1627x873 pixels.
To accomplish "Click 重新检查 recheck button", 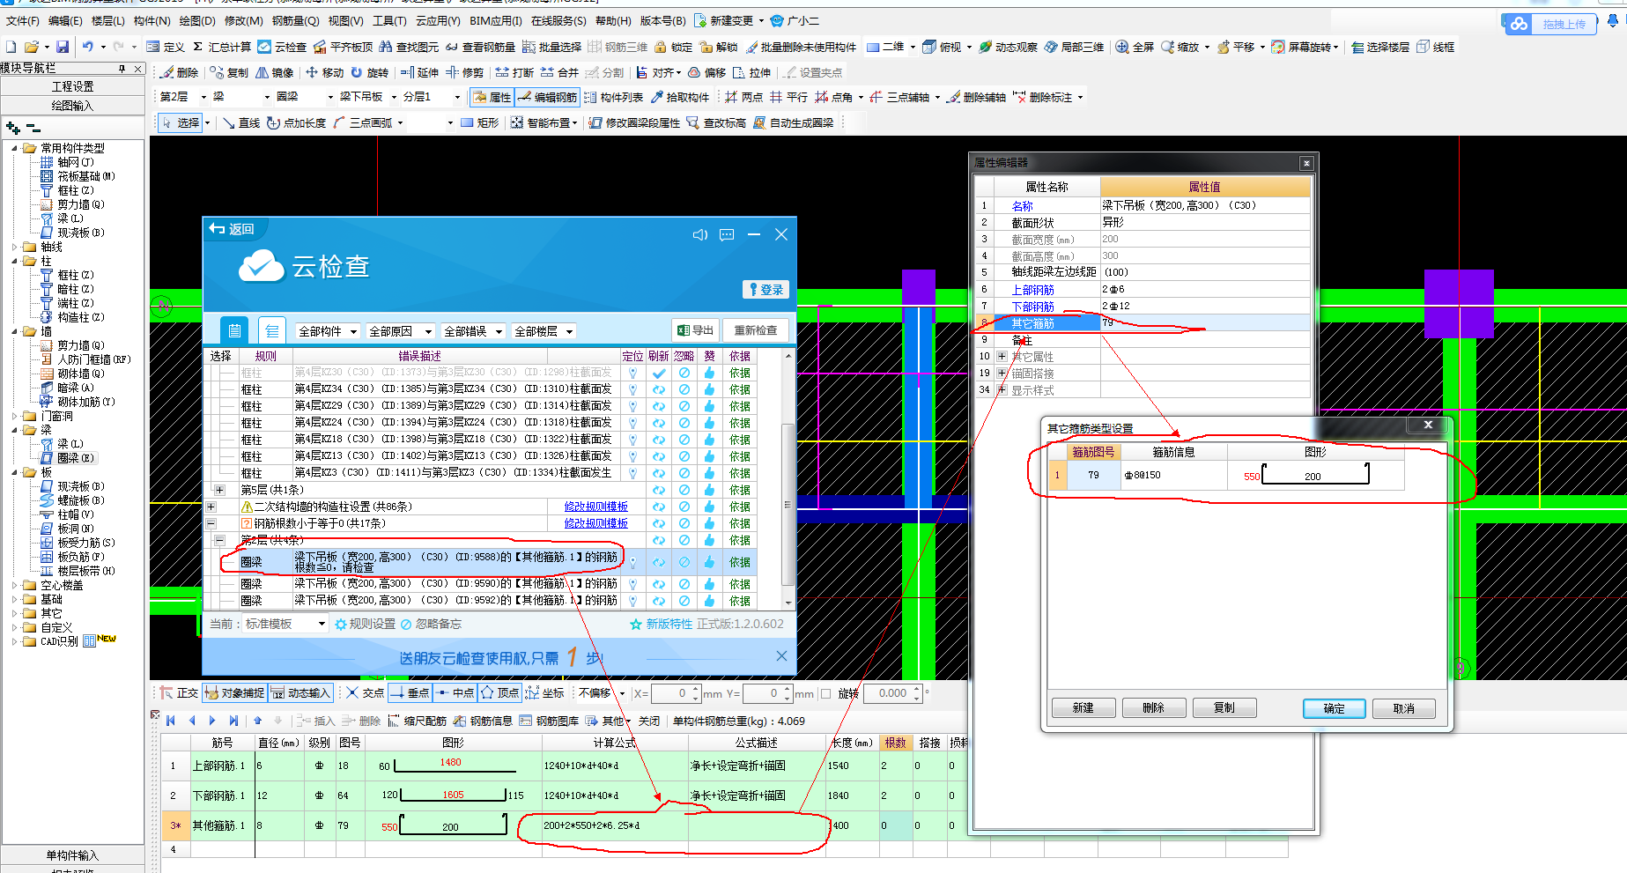I will tap(756, 330).
